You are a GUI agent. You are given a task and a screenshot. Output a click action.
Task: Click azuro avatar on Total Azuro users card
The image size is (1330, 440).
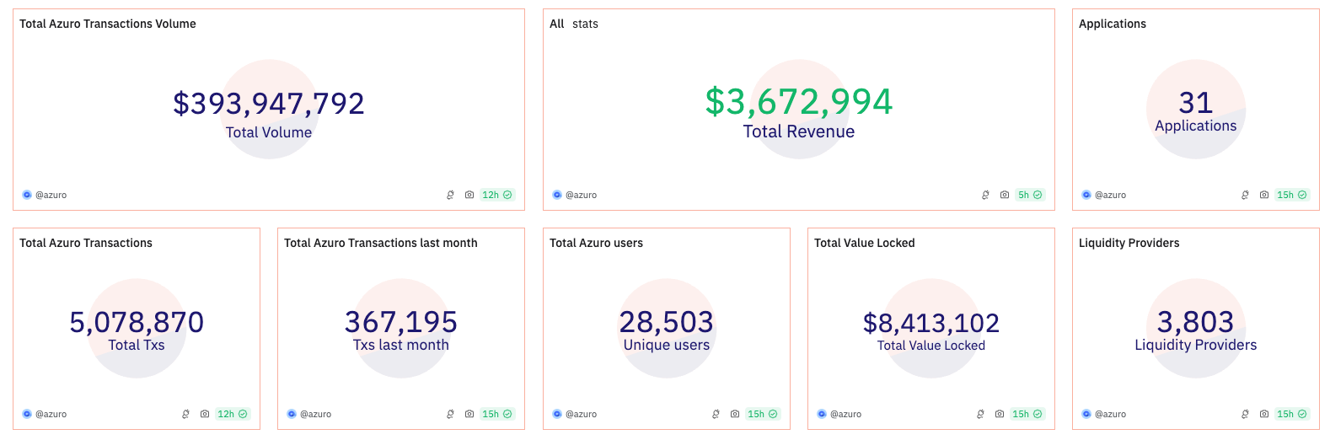[x=557, y=414]
